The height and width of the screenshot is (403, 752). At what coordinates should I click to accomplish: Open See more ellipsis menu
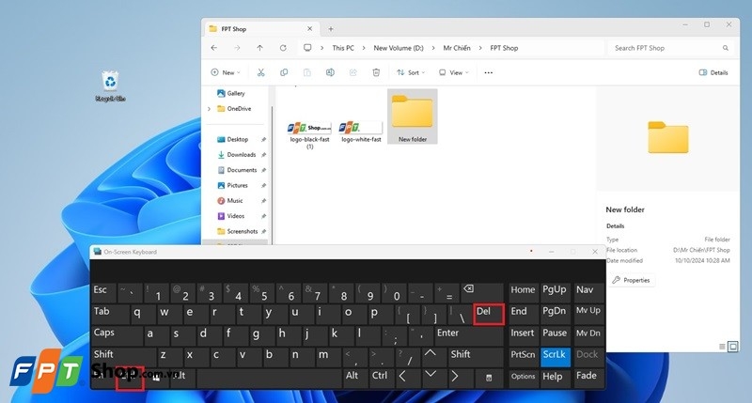[x=488, y=72]
